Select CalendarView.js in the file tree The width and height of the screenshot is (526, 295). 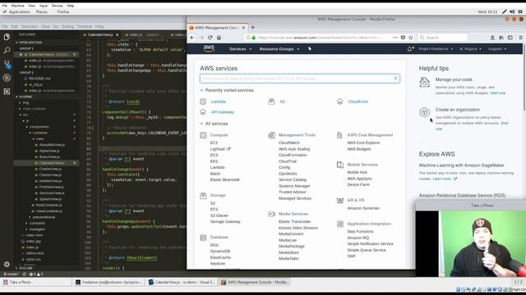(x=52, y=163)
